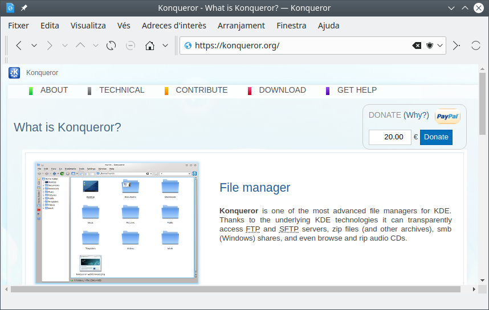Clear the URL location bar

tap(417, 46)
